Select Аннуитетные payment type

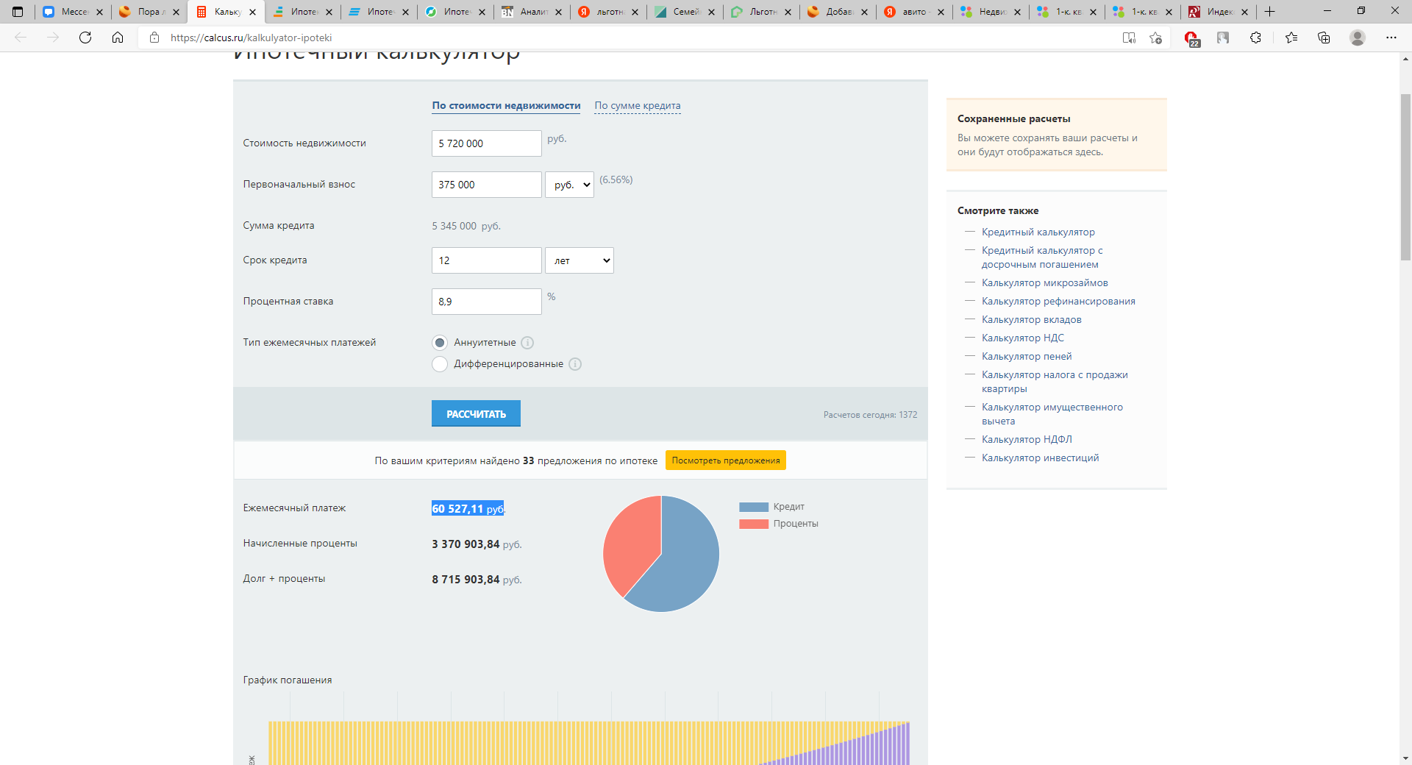440,343
